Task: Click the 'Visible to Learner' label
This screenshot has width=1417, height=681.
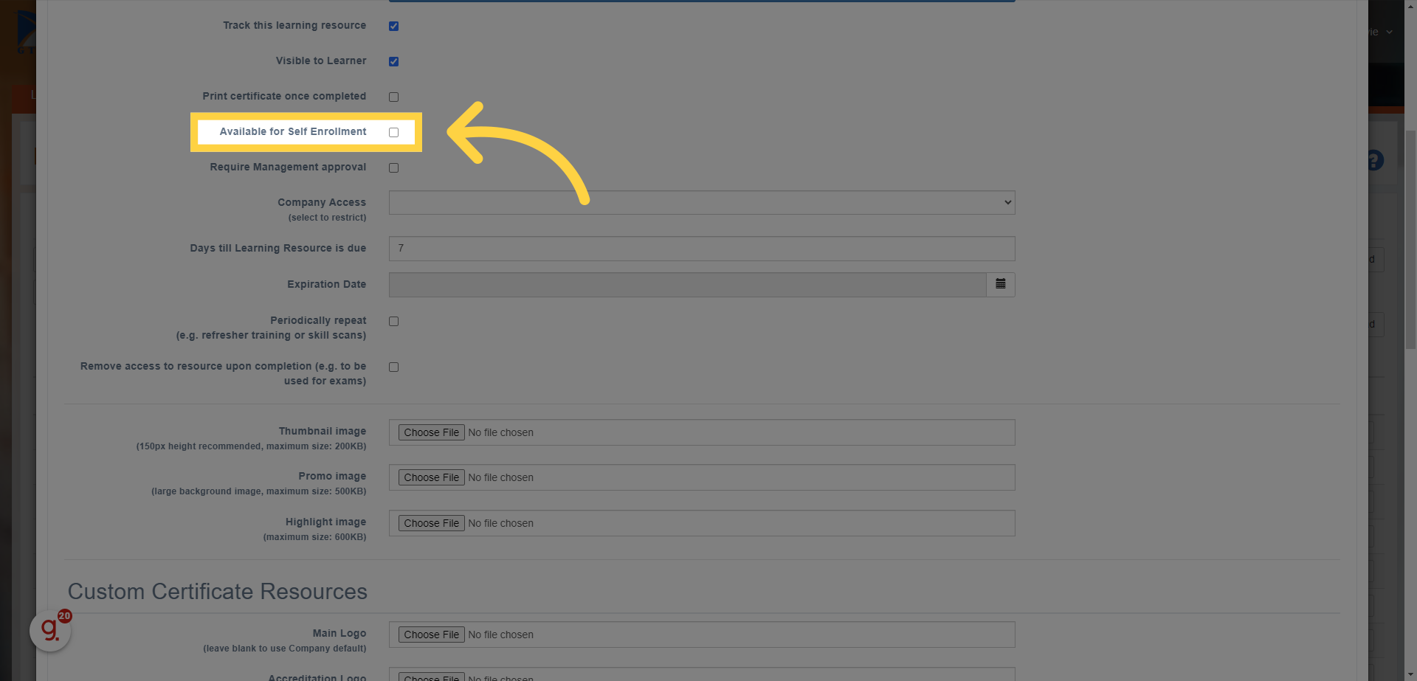Action: pyautogui.click(x=321, y=61)
